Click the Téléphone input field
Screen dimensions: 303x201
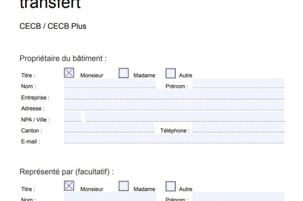(238, 128)
